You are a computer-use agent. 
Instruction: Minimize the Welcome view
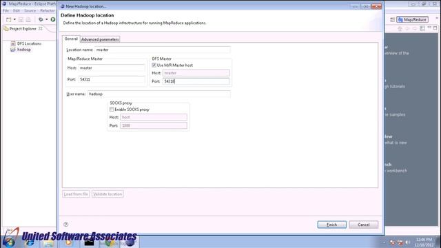click(429, 28)
